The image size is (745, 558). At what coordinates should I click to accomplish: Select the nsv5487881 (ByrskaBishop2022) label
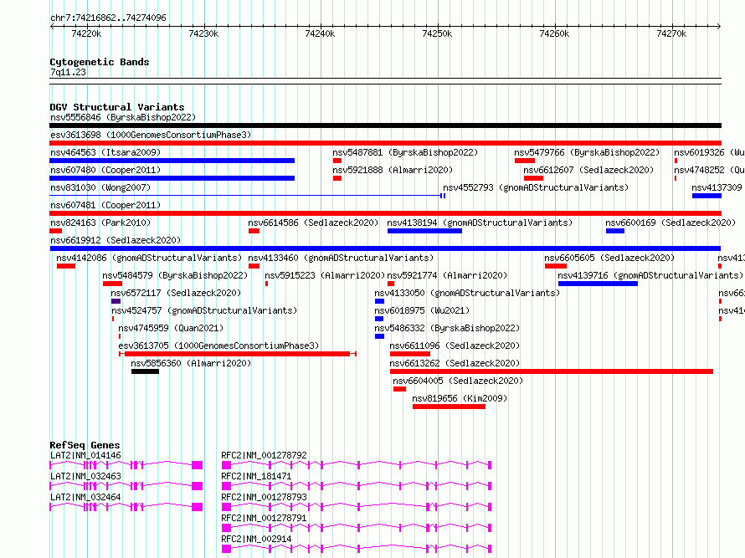(x=405, y=152)
